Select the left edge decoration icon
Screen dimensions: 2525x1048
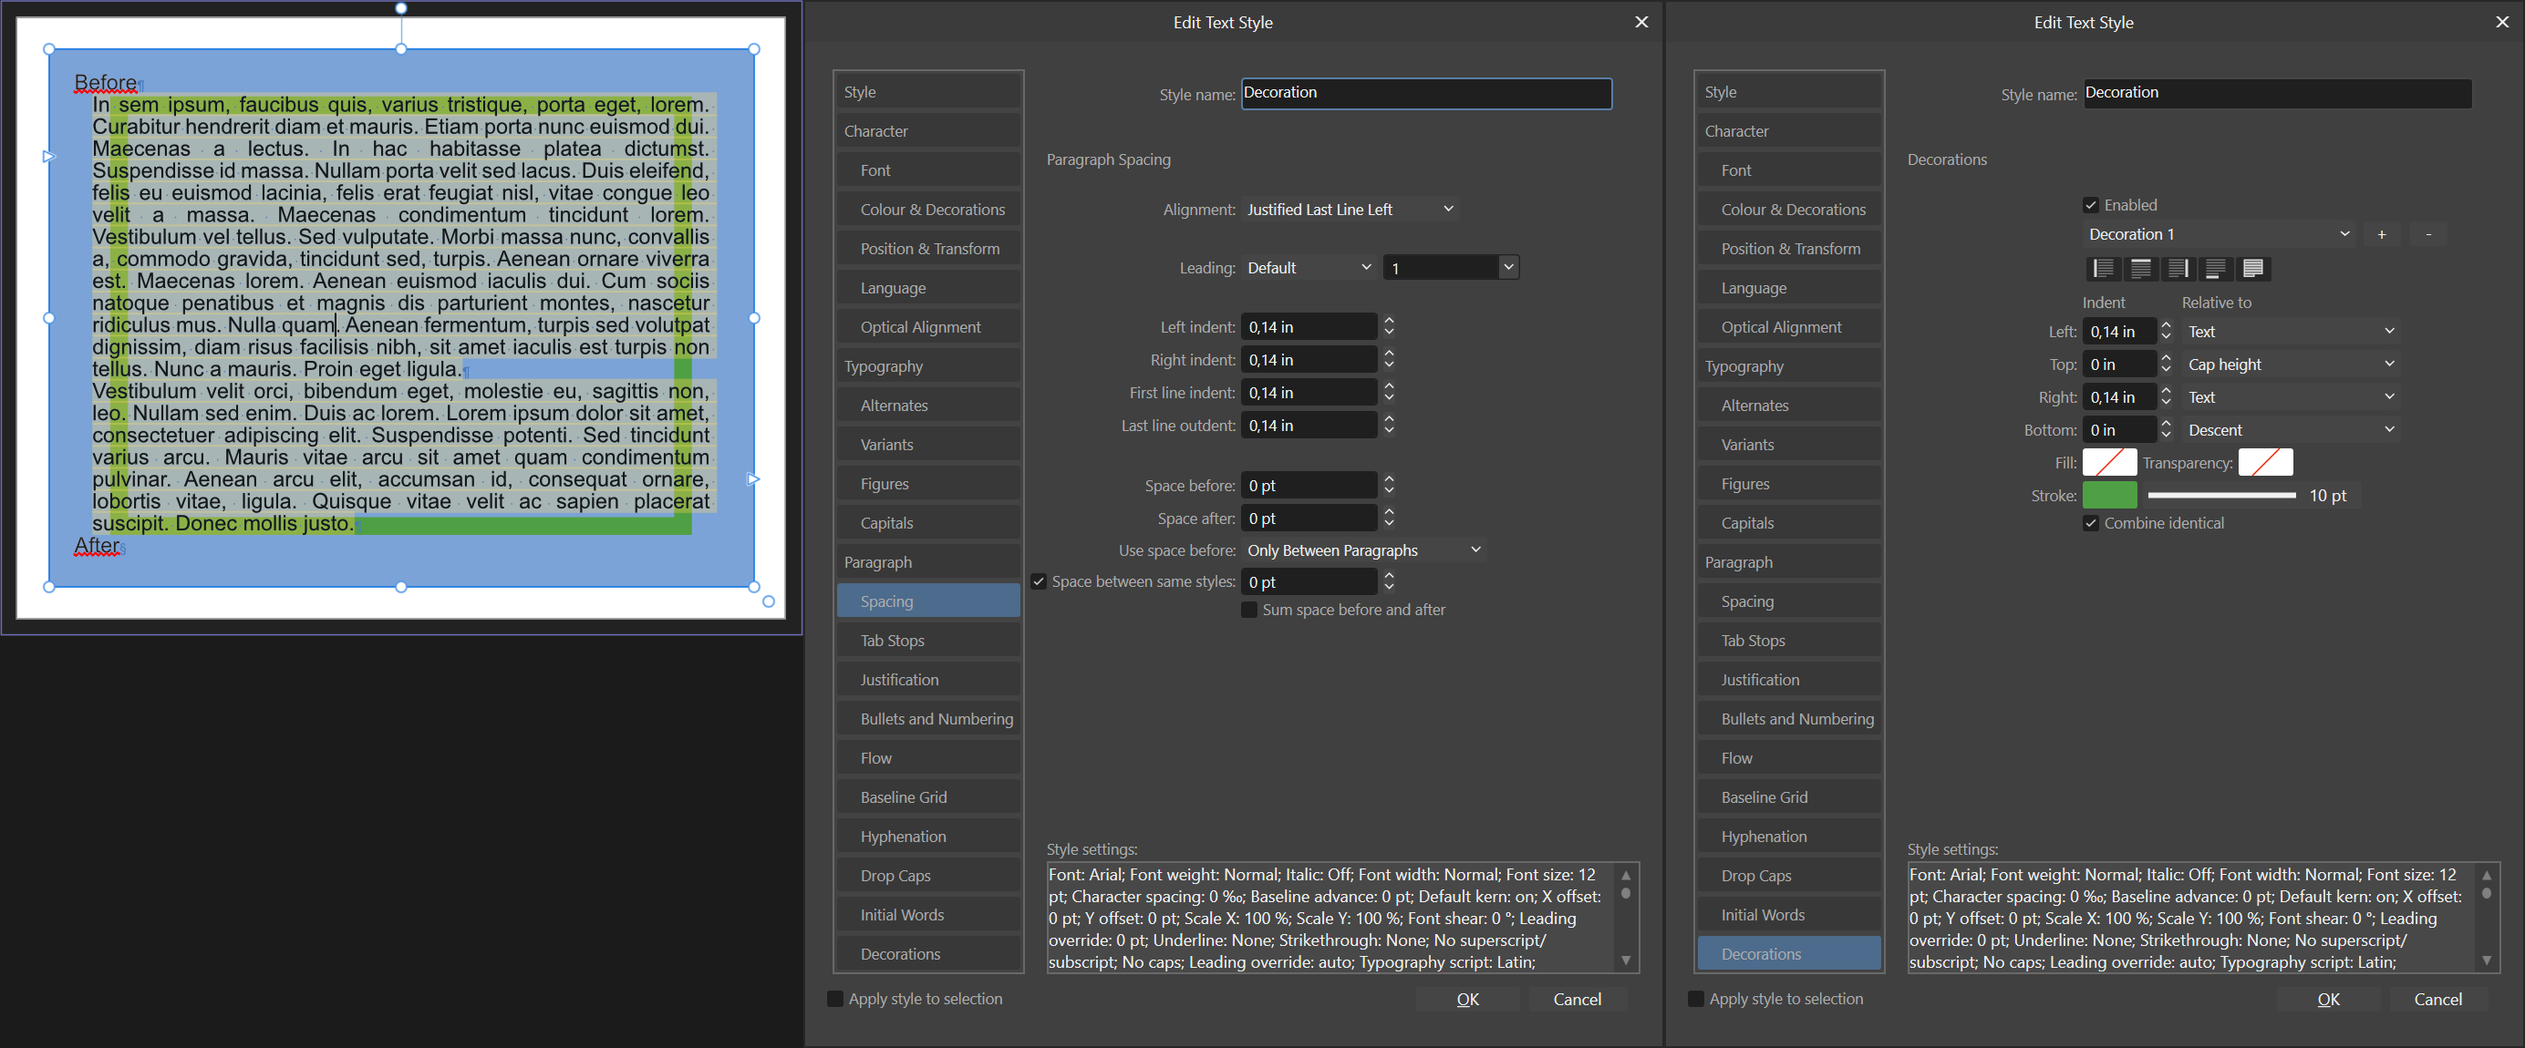(x=2103, y=268)
